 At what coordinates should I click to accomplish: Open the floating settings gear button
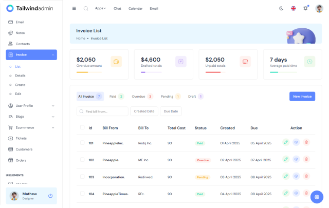317,197
